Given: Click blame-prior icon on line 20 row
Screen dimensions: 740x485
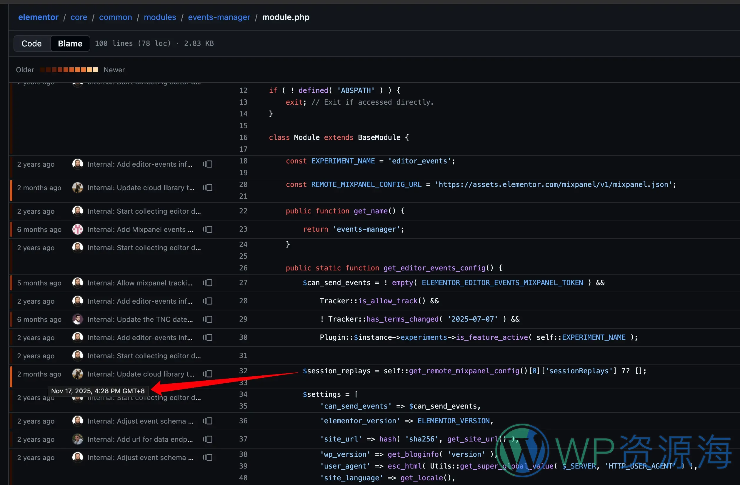Looking at the screenshot, I should point(208,188).
